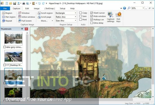Select the reka-gory-zima thumbnail image
Screen dimensions: 155x105
point(13,39)
